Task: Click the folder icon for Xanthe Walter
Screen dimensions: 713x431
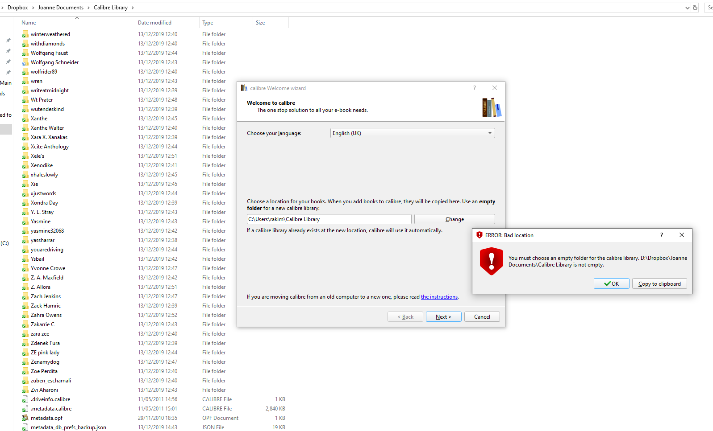Action: pyautogui.click(x=25, y=128)
